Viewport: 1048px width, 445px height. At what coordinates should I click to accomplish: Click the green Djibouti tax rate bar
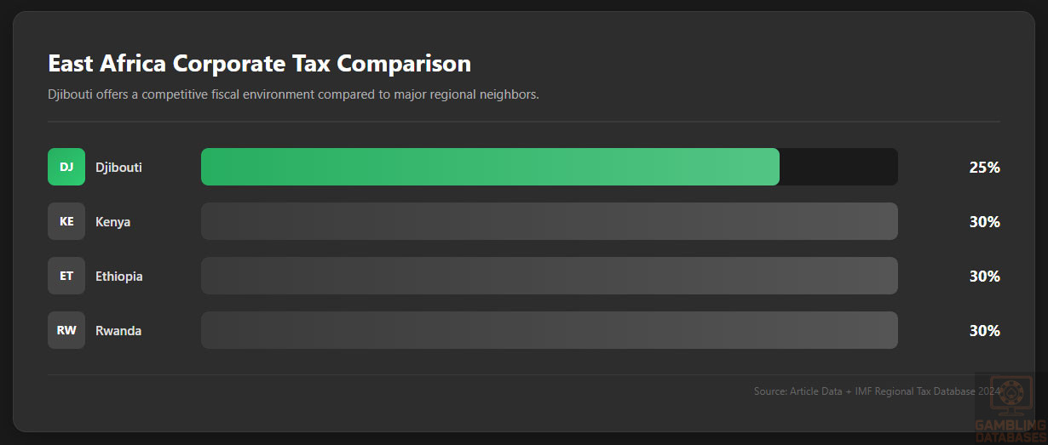point(490,167)
